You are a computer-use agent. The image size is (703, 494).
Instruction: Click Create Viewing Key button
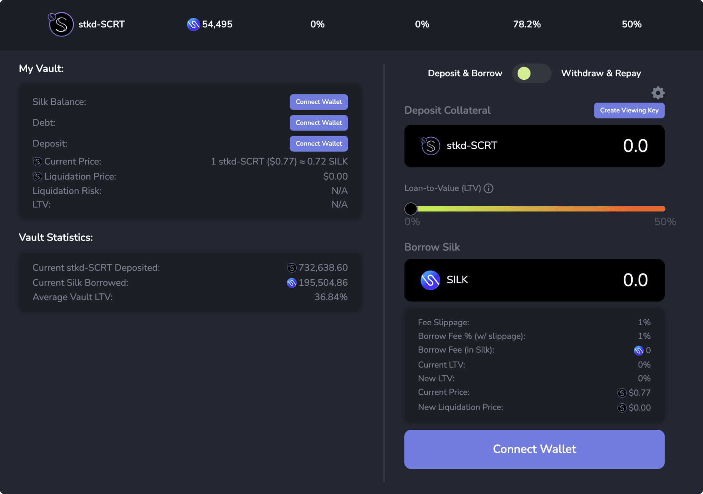tap(629, 111)
